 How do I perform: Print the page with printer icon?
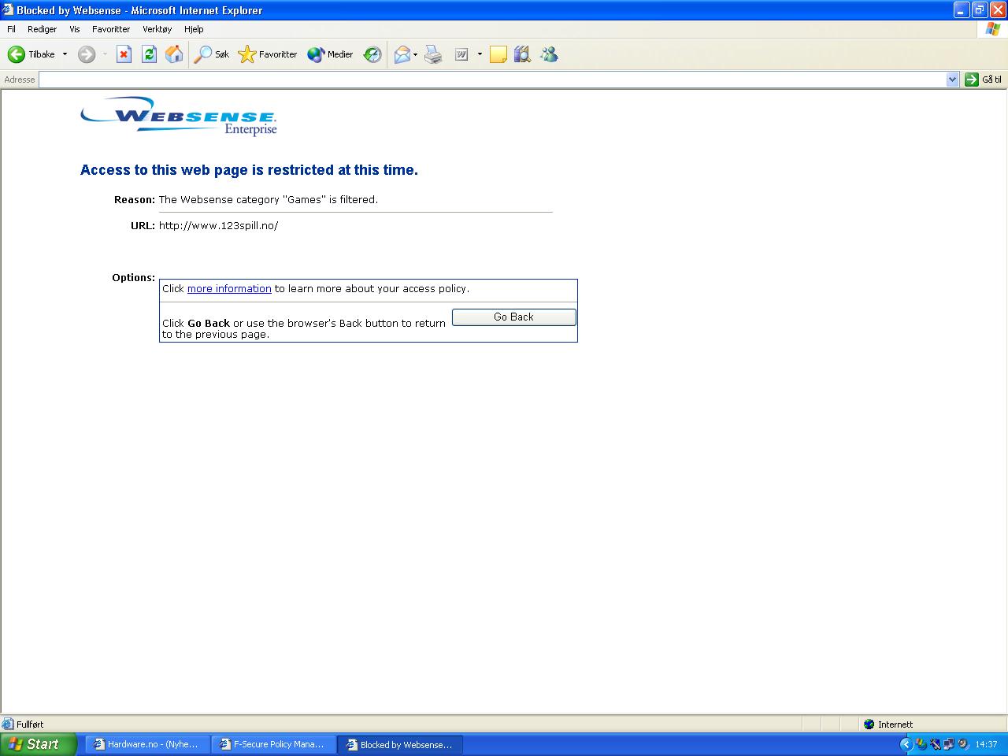[x=433, y=54]
